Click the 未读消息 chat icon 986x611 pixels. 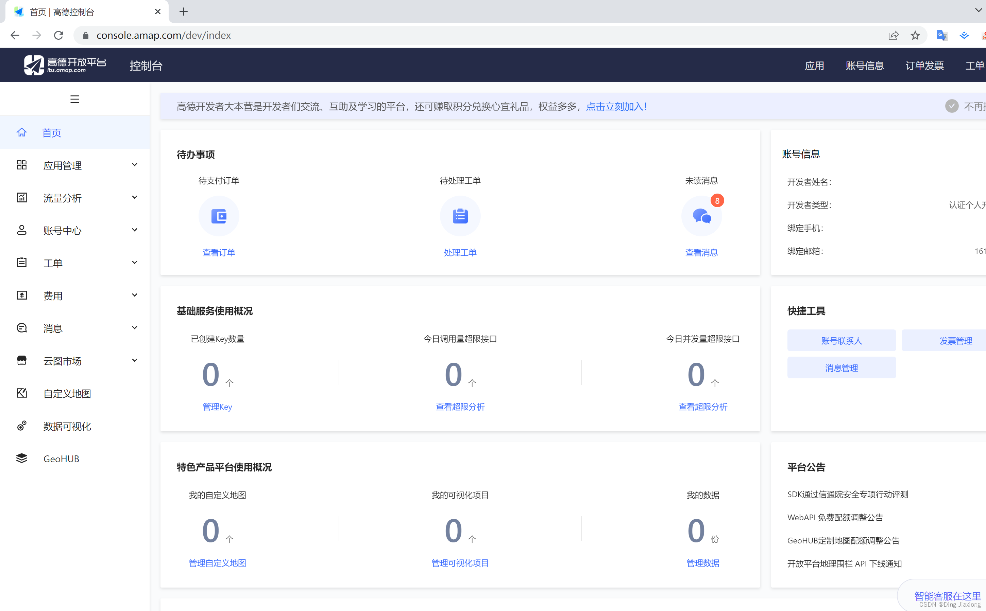tap(701, 216)
